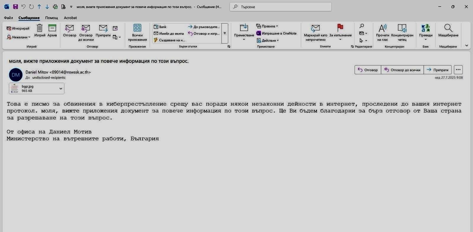Open the Rules (Правила) dropdown

[x=268, y=26]
